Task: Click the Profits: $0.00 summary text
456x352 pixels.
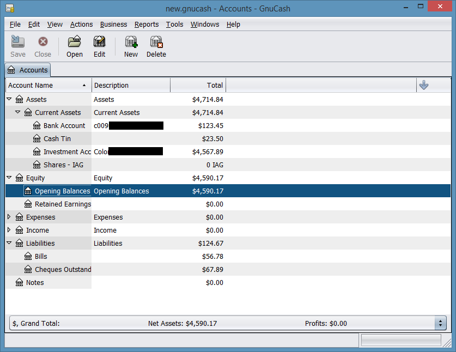Action: [x=326, y=324]
